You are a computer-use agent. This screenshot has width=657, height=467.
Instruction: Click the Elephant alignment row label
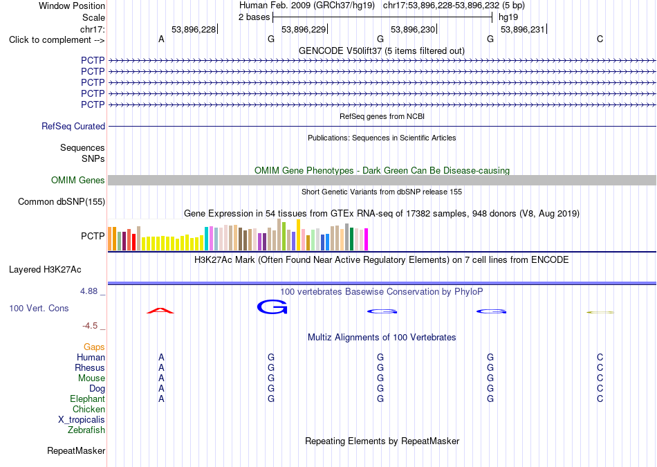(88, 399)
